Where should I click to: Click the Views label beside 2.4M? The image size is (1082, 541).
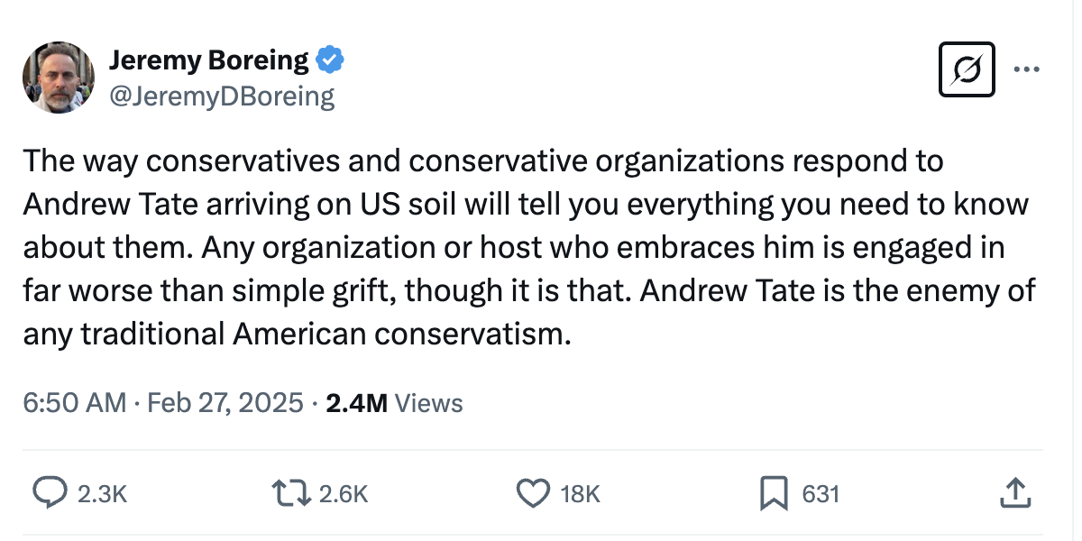point(429,403)
